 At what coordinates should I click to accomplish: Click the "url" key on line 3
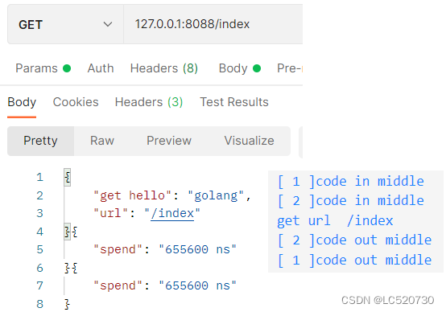pos(111,213)
